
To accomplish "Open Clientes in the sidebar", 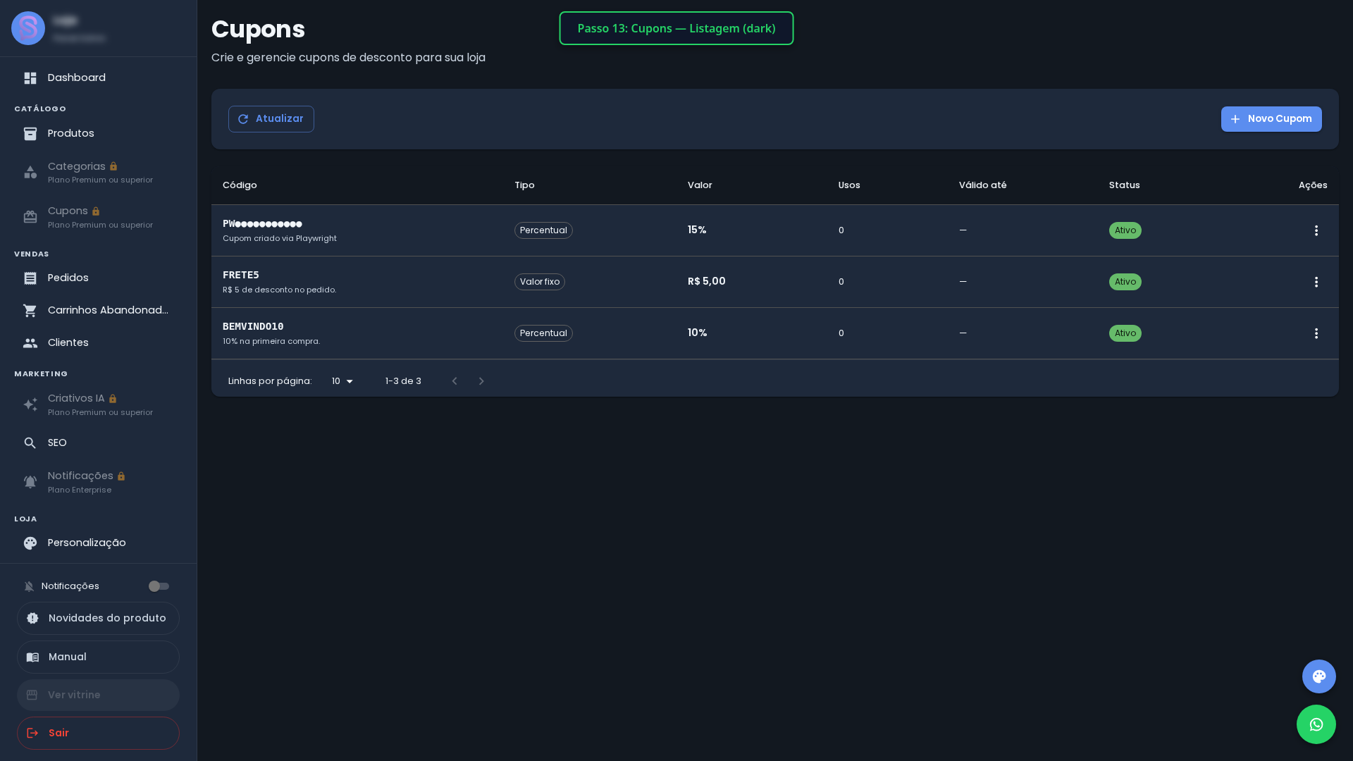I will click(x=99, y=343).
